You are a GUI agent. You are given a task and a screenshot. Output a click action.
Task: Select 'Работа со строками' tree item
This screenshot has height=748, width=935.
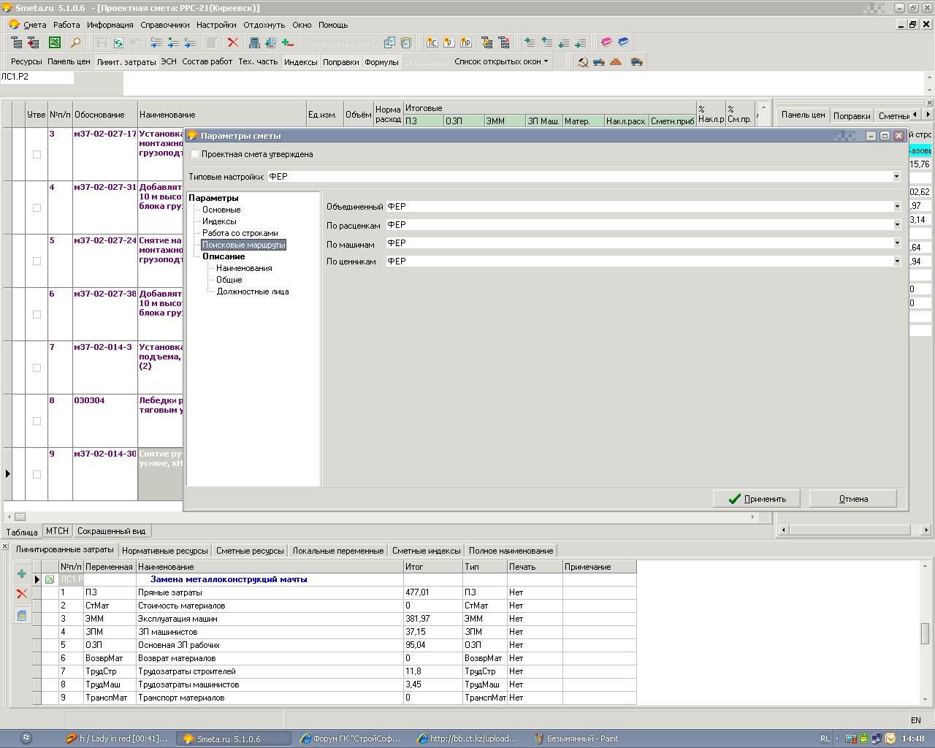(x=240, y=233)
